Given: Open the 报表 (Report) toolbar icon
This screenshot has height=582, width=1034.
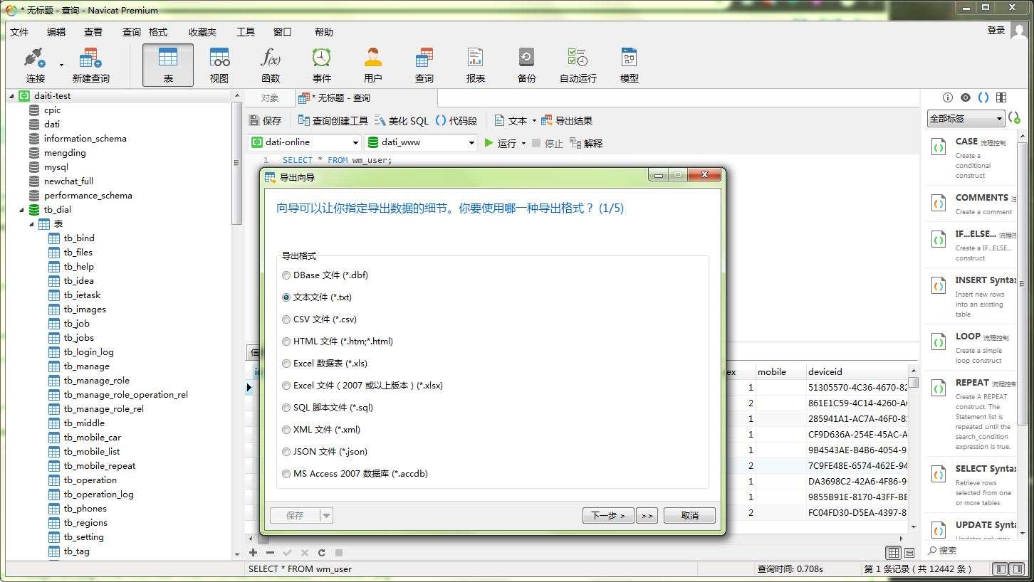Looking at the screenshot, I should pyautogui.click(x=476, y=65).
